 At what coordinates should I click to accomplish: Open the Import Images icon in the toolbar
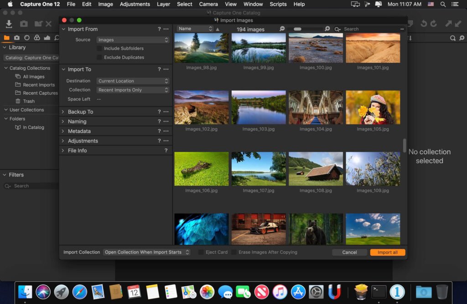(9, 24)
